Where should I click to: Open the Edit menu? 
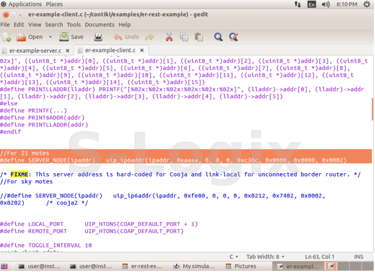18,24
